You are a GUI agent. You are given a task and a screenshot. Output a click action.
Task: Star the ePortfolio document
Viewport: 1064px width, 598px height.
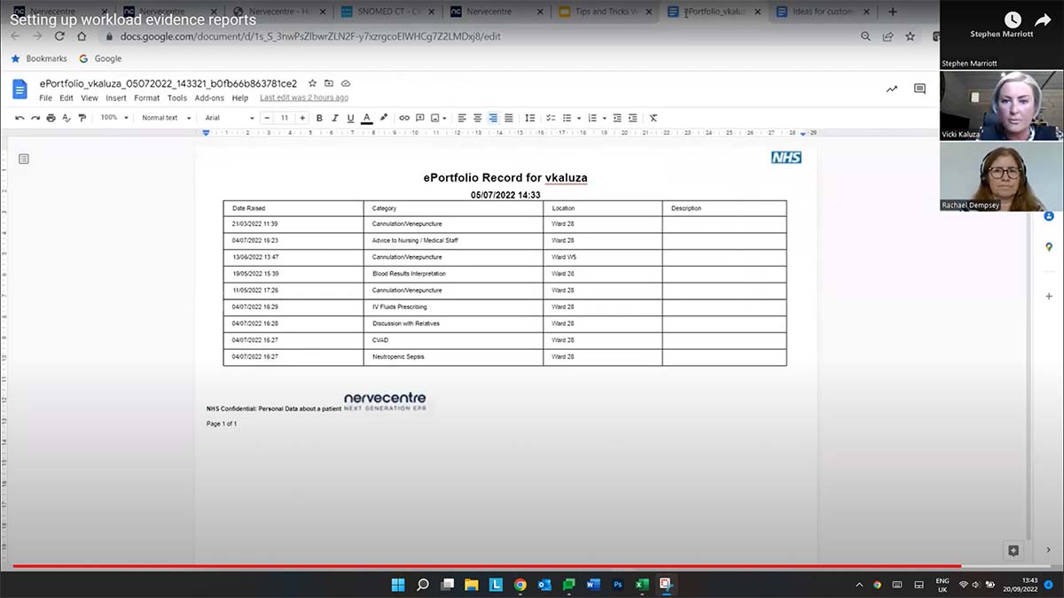click(311, 82)
